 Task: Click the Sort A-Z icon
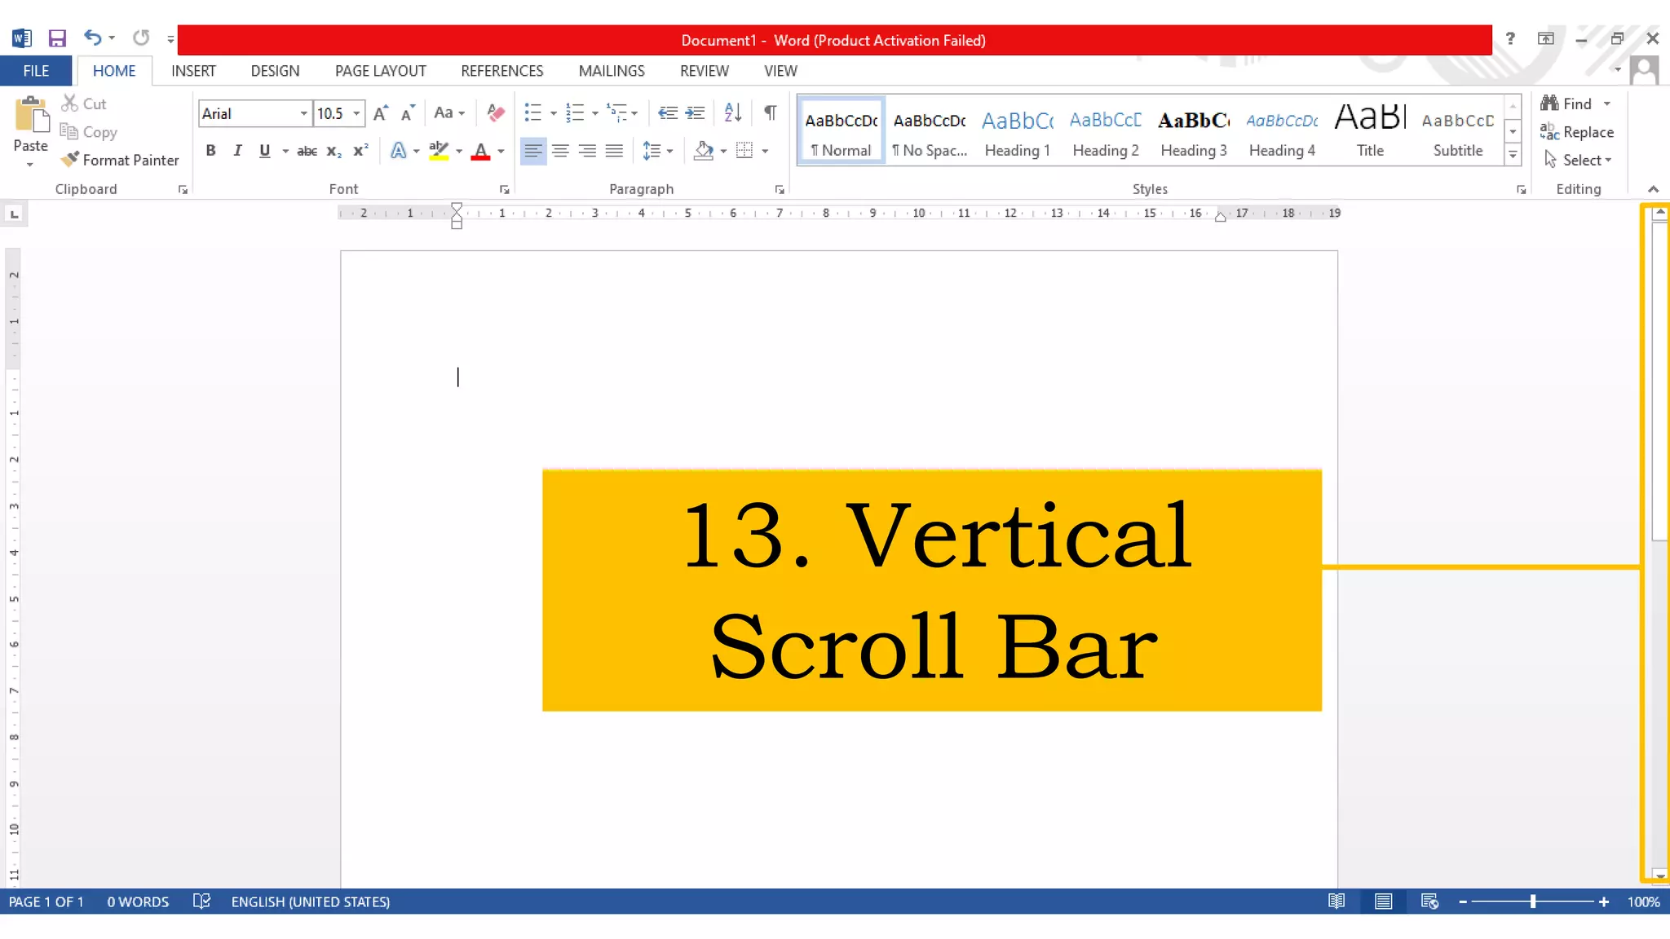click(732, 112)
